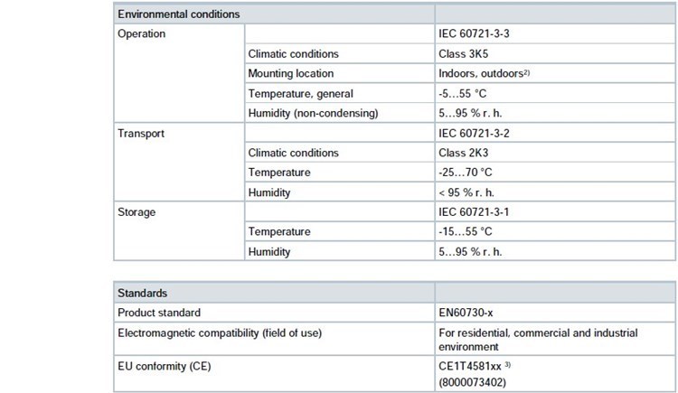Click the Operation row label

coord(142,33)
